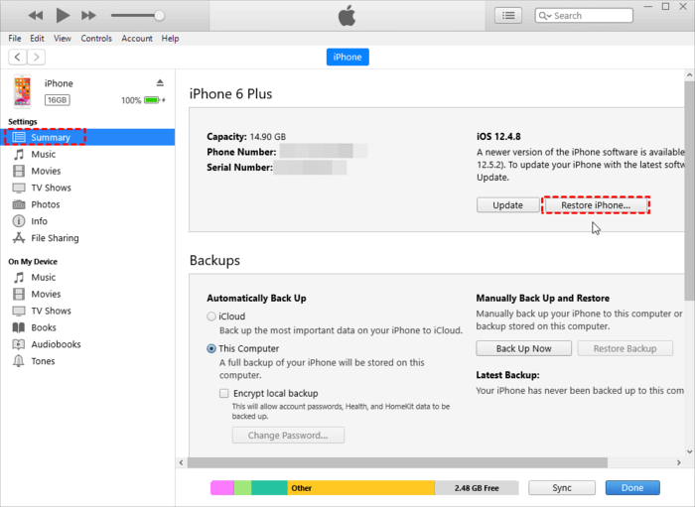Viewport: 695px width, 507px height.
Task: Eject the iPhone using eject icon
Action: [x=160, y=82]
